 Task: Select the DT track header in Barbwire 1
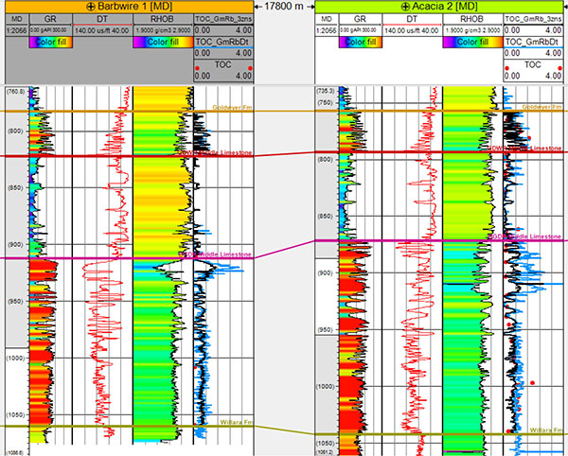pyautogui.click(x=101, y=18)
